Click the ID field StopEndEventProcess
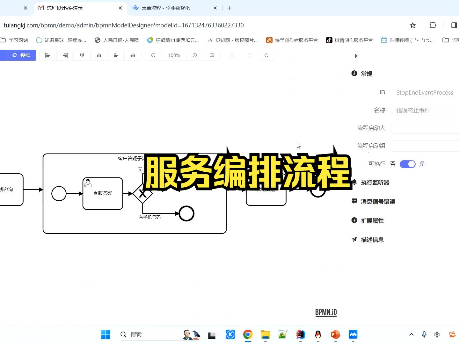 coord(425,92)
